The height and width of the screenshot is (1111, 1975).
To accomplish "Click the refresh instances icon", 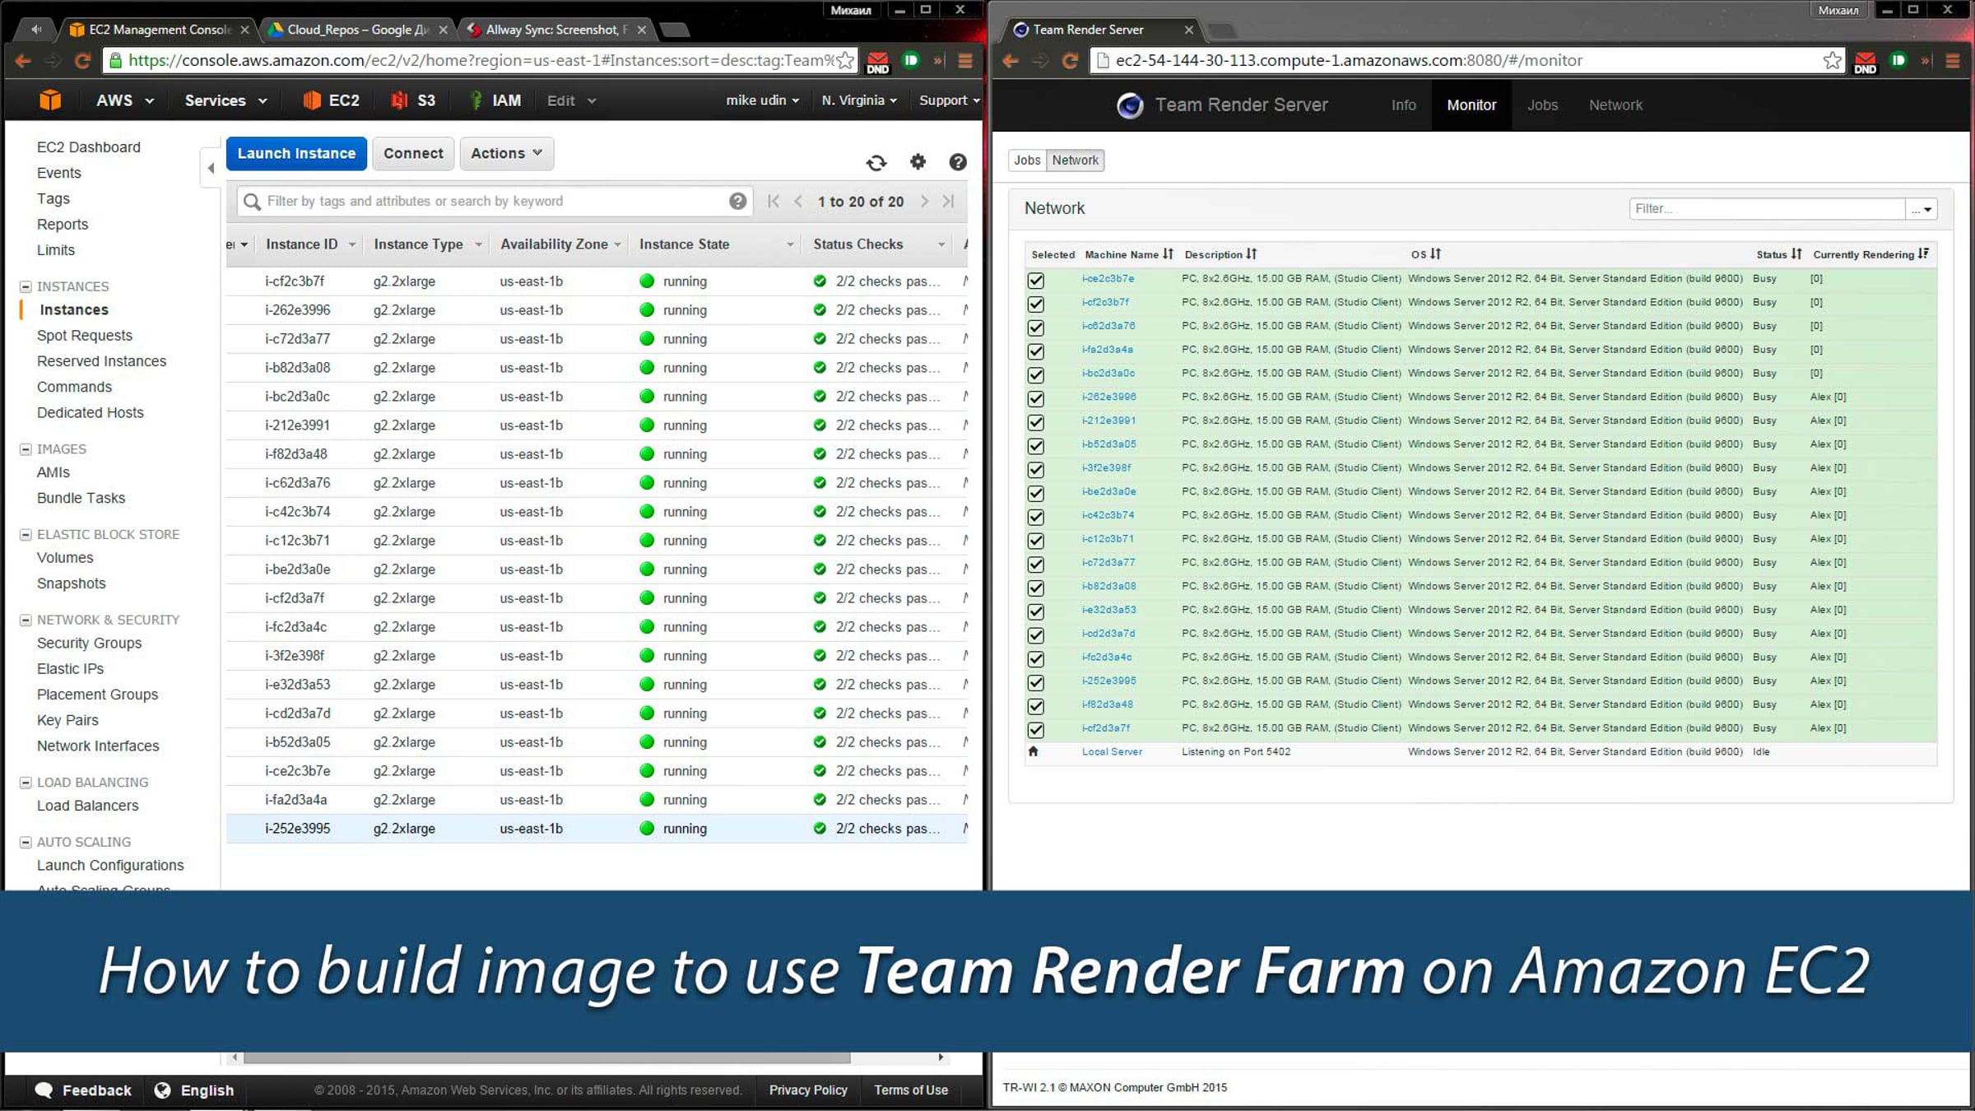I will tap(876, 162).
